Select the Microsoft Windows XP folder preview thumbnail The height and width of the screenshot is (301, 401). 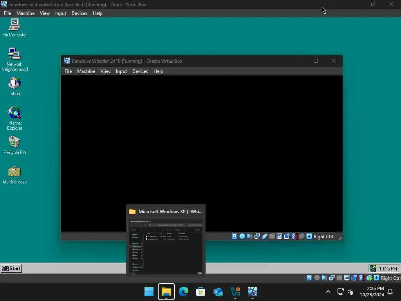click(166, 241)
